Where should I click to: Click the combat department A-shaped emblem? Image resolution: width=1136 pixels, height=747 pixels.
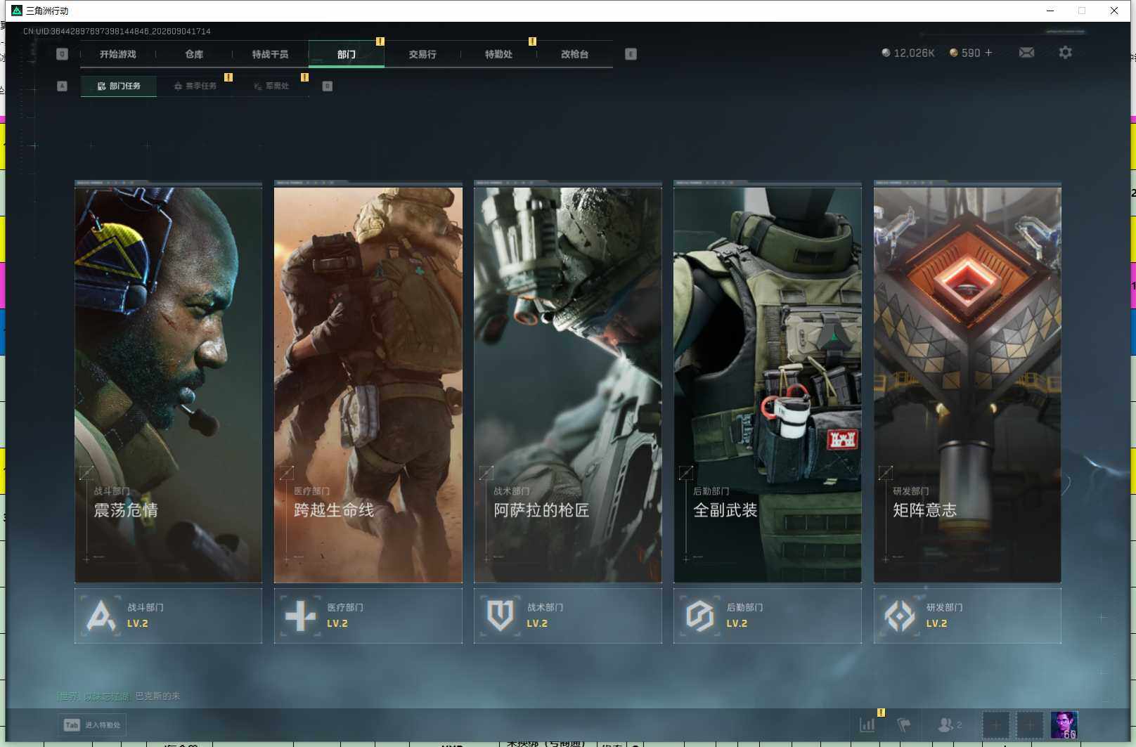pyautogui.click(x=101, y=616)
